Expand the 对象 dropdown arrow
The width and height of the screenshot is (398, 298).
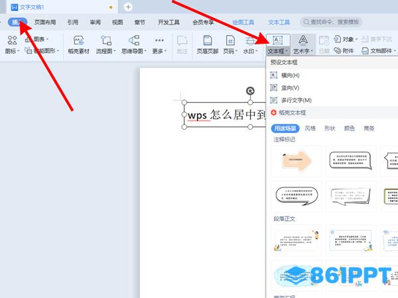pos(356,39)
